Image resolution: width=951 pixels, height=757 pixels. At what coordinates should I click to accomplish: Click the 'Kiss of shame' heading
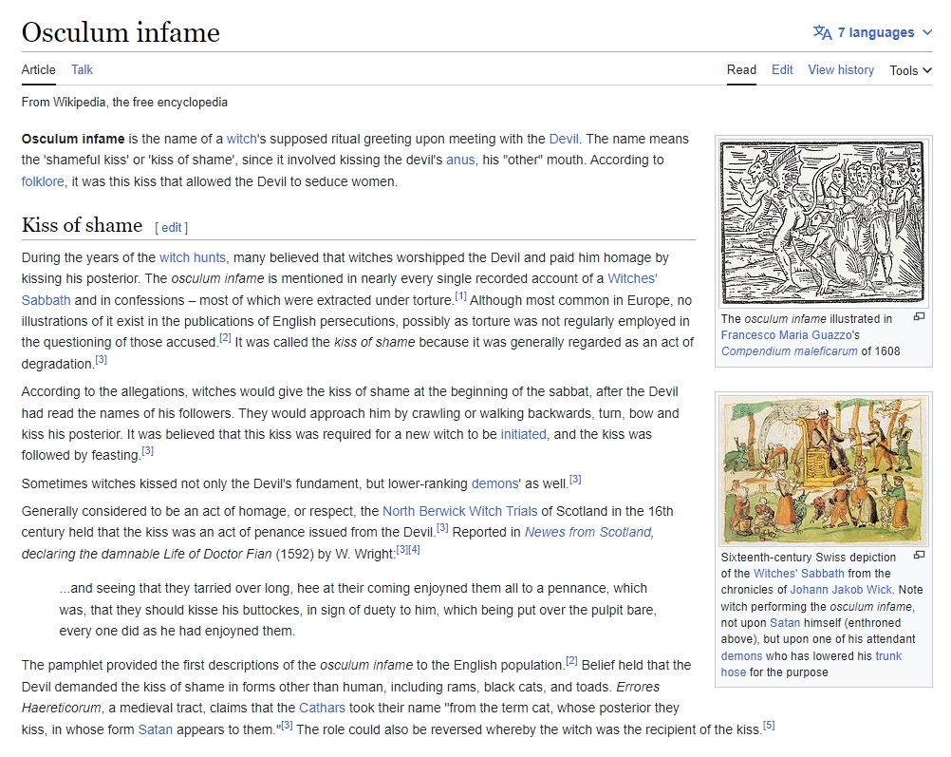pyautogui.click(x=82, y=225)
